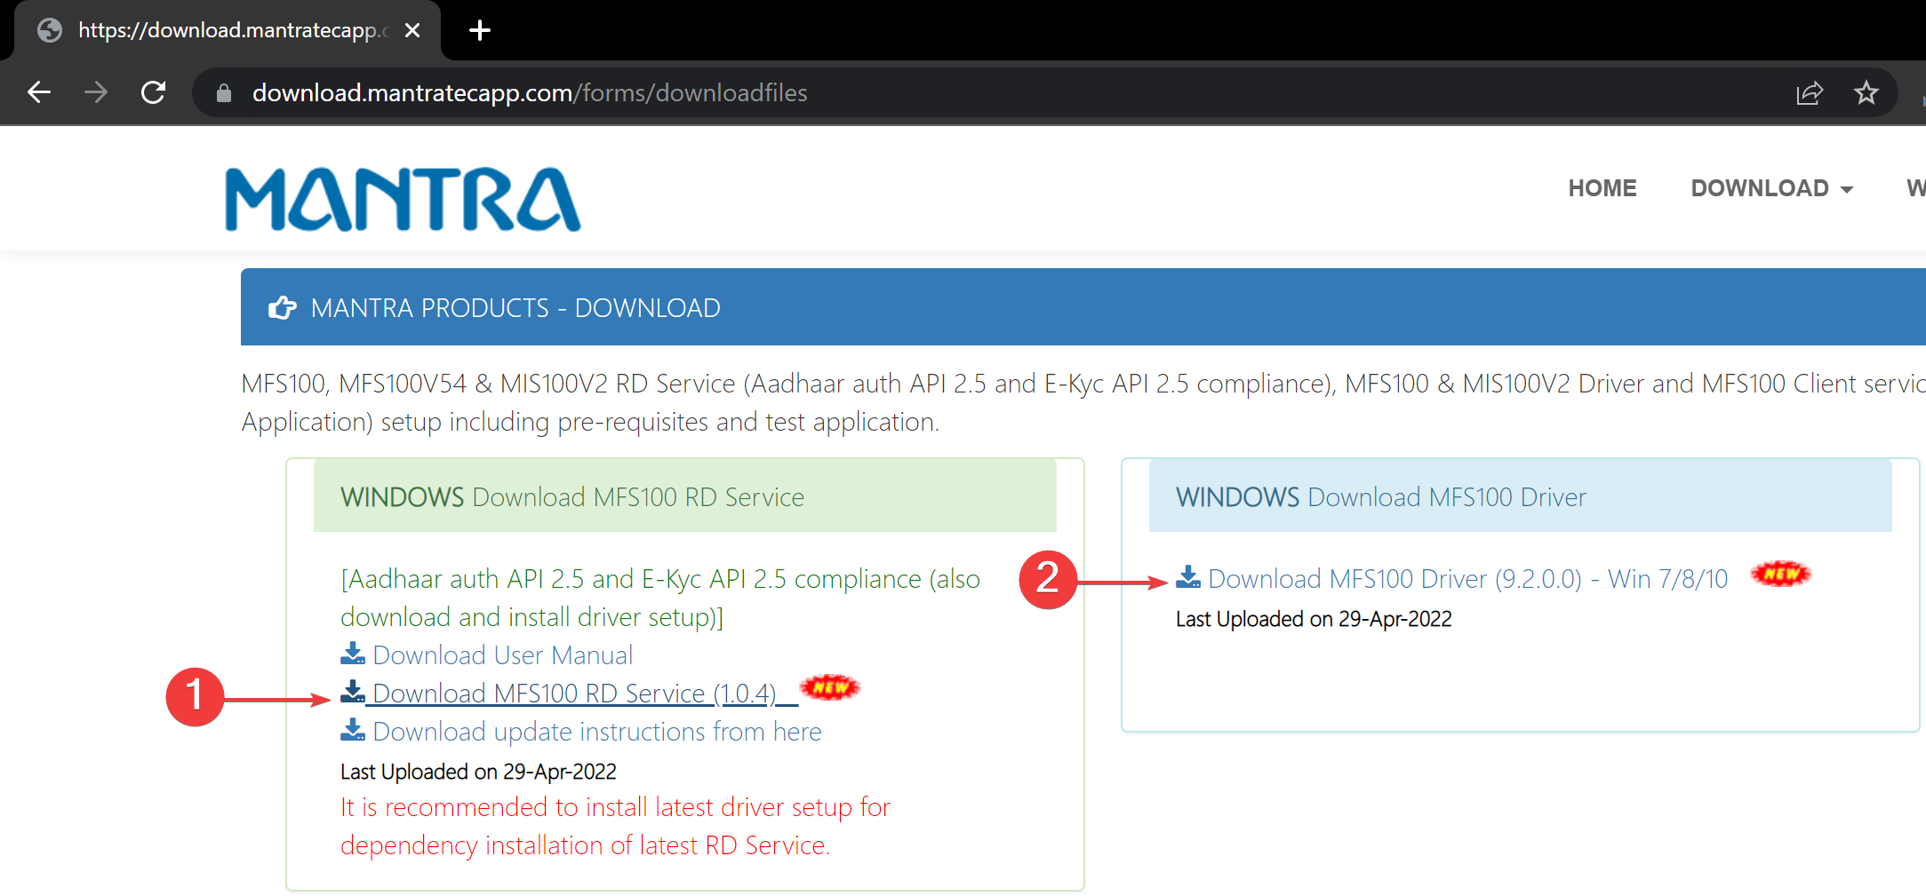Open Download User Manual link

503,655
